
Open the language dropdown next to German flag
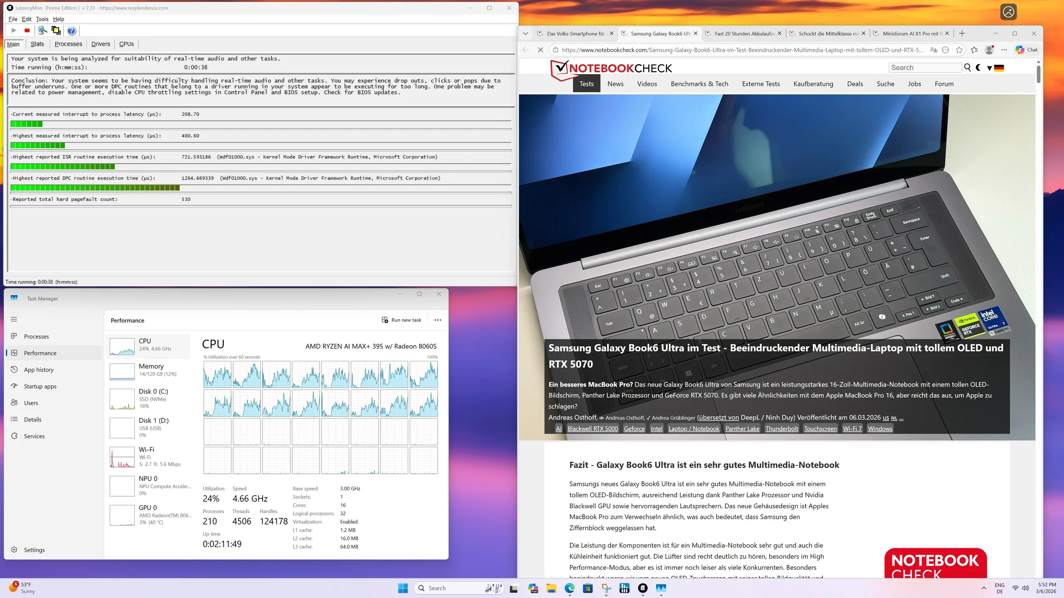coord(990,68)
